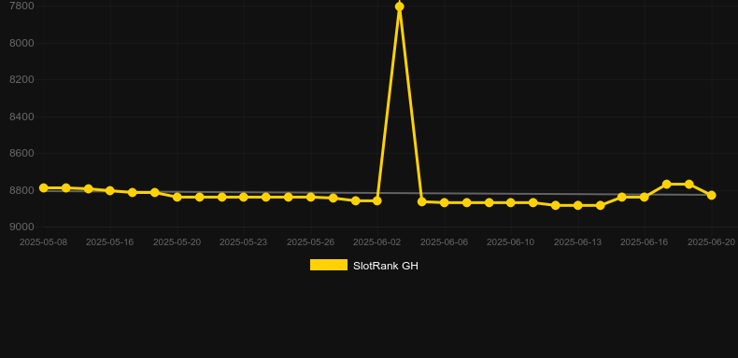Click the data point above 2025-05-23
This screenshot has height=358, width=738.
coord(244,197)
